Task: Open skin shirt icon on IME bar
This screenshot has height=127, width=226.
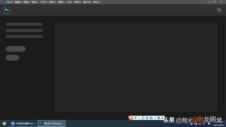Action: pyautogui.click(x=159, y=118)
